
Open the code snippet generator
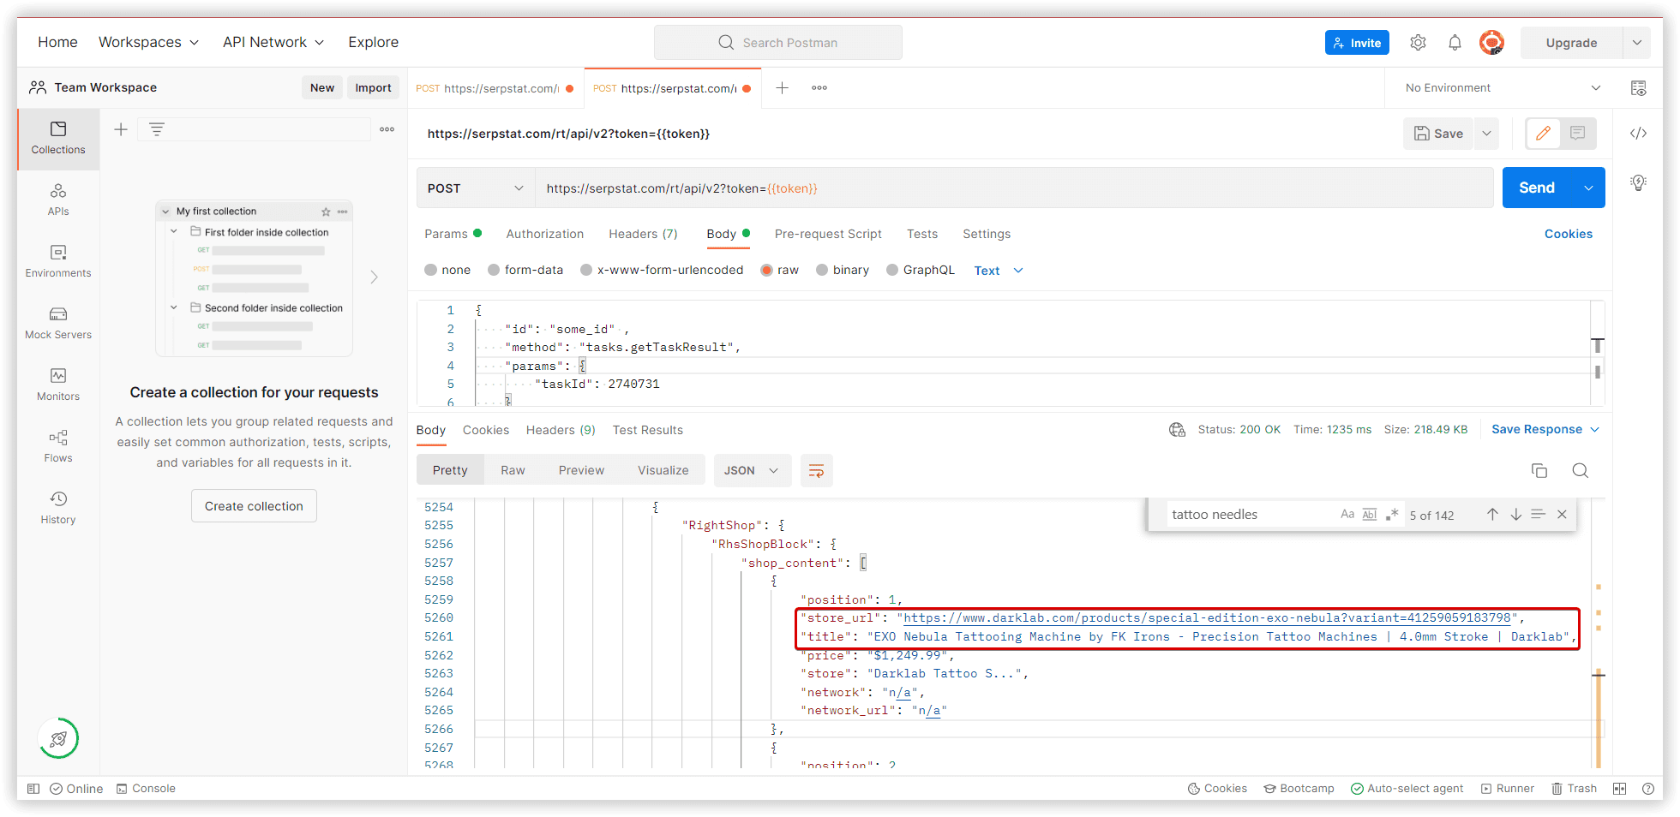[1638, 133]
